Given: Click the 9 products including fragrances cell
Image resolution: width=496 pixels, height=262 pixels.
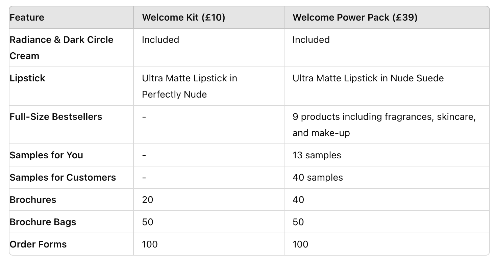Looking at the screenshot, I should (x=384, y=125).
